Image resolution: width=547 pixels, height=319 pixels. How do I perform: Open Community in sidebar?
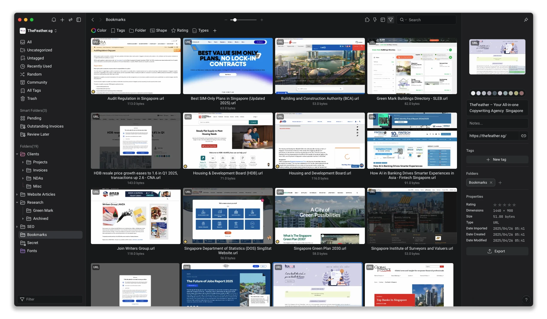coord(50,82)
